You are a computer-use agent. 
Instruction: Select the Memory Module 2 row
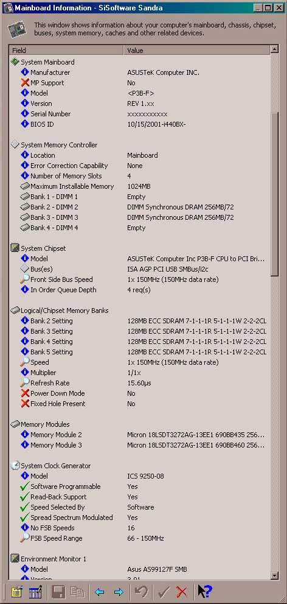139,435
